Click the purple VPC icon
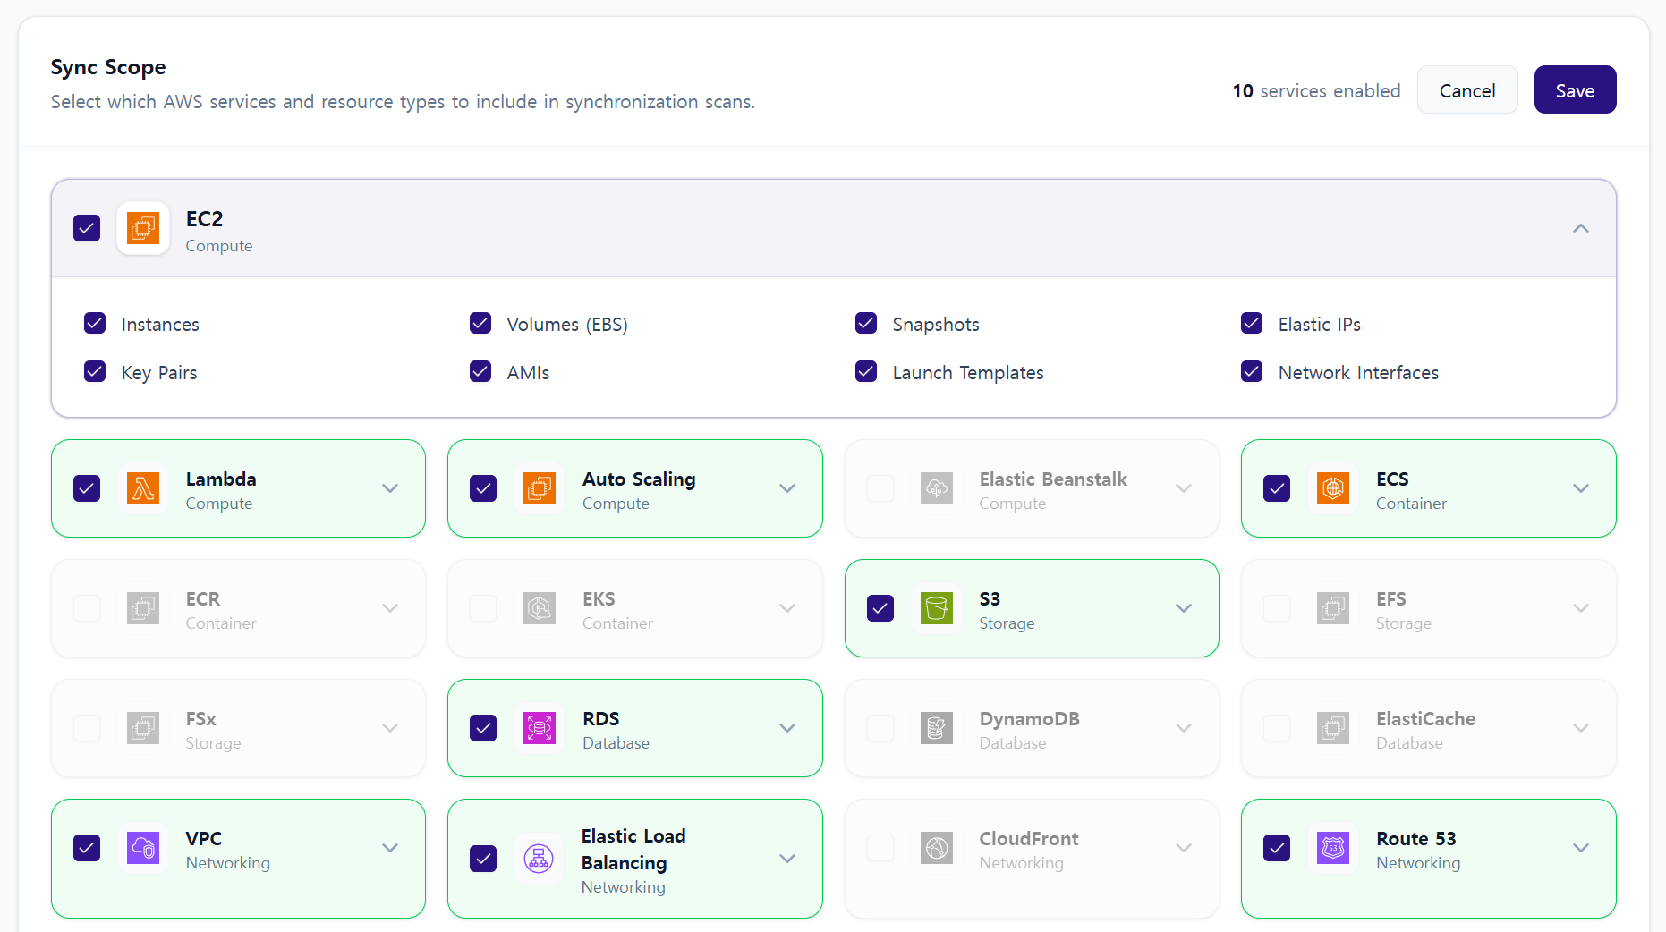1666x932 pixels. pos(143,848)
